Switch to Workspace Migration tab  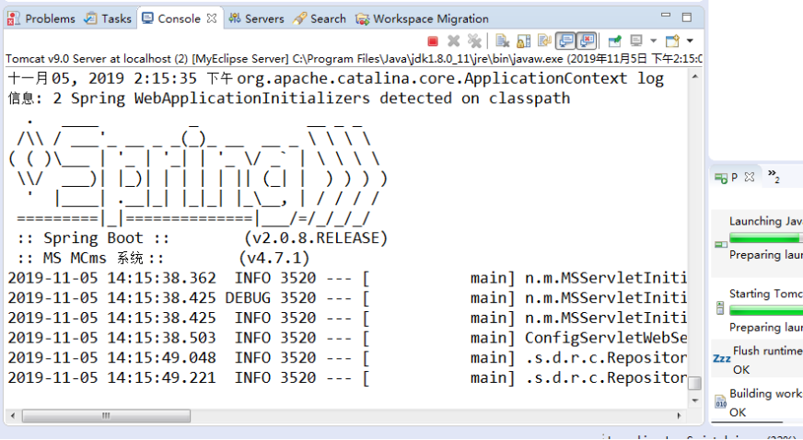coord(423,19)
